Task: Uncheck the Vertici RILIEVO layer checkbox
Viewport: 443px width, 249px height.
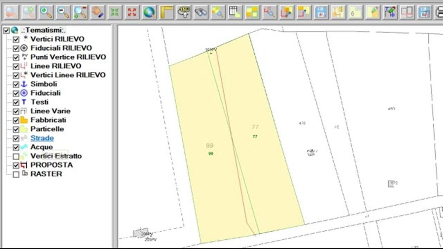Action: [x=16, y=39]
